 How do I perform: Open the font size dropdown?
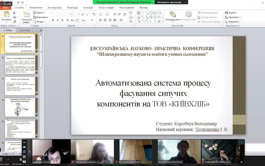[x=79, y=14]
